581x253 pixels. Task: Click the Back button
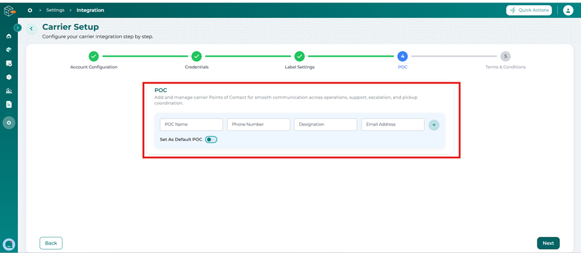pos(51,243)
